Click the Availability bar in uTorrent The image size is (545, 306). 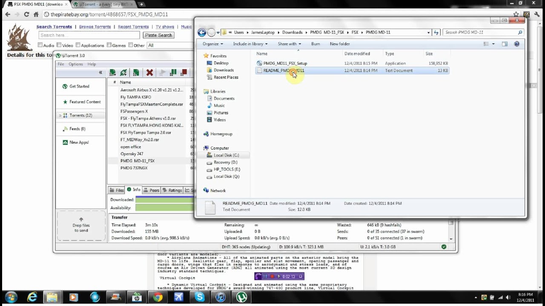165,208
